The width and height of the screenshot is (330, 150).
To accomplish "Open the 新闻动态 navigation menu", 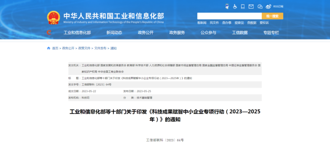I will [114, 33].
